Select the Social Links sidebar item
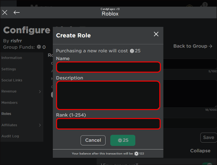Screen dimensions: 217x165 tap(12, 80)
